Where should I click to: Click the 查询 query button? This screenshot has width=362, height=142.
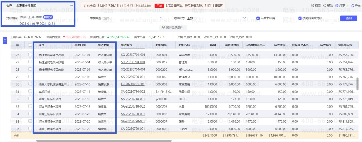coord(349,18)
